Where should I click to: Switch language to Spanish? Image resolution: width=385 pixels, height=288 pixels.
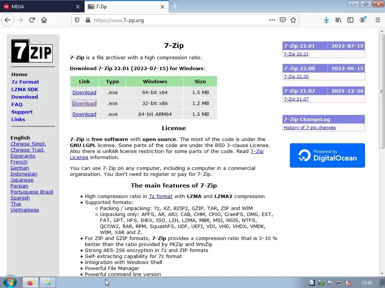pyautogui.click(x=20, y=198)
